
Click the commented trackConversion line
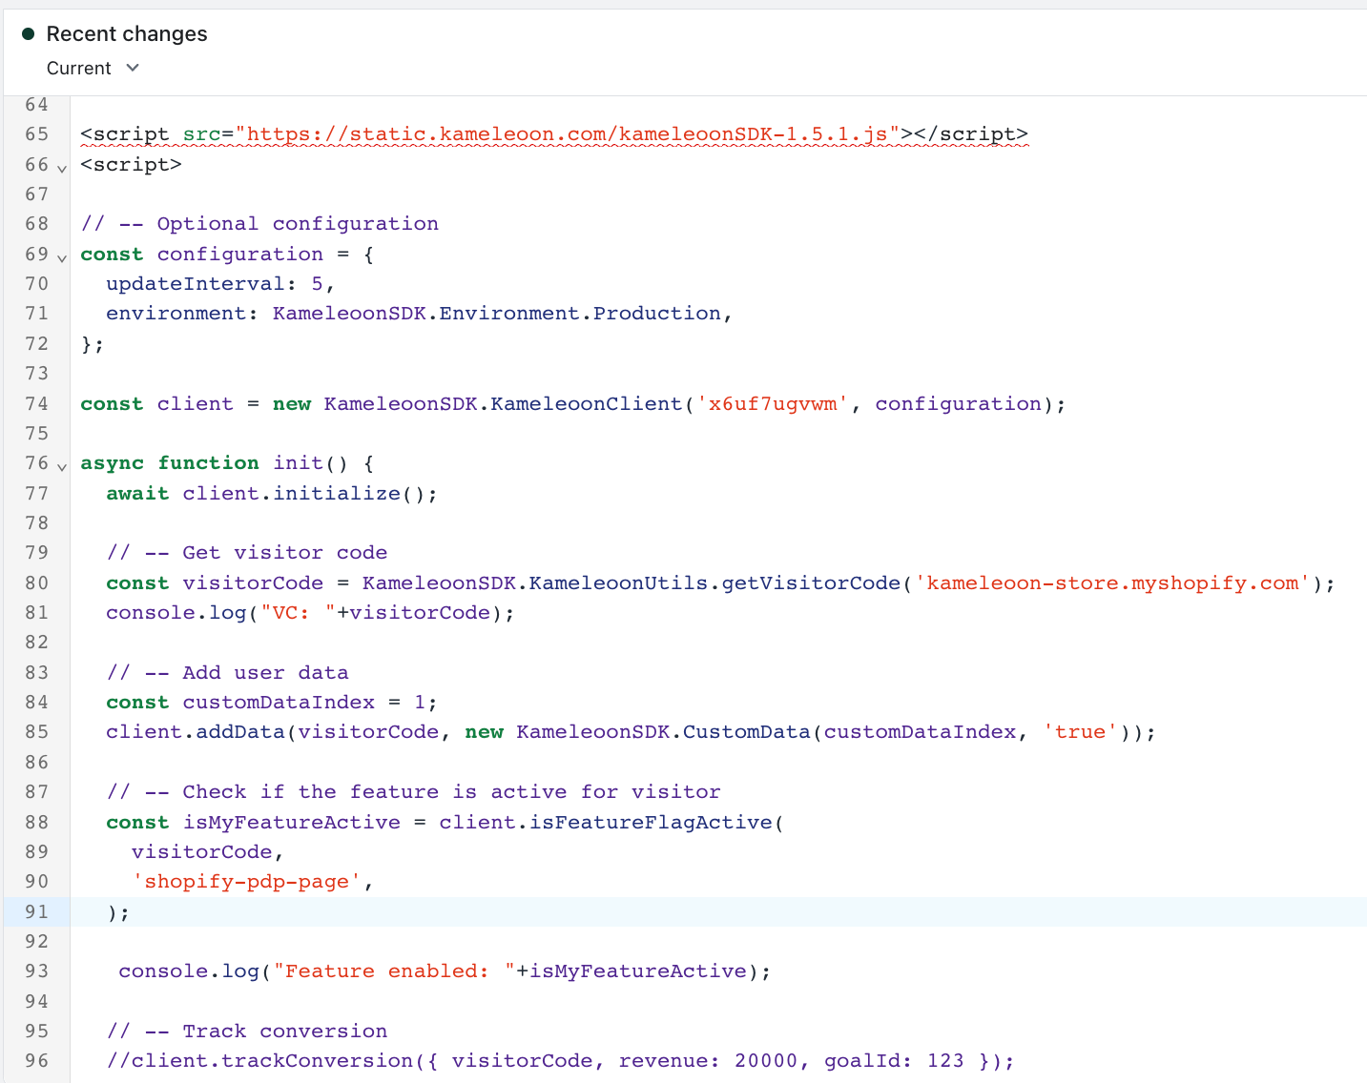coord(560,1061)
